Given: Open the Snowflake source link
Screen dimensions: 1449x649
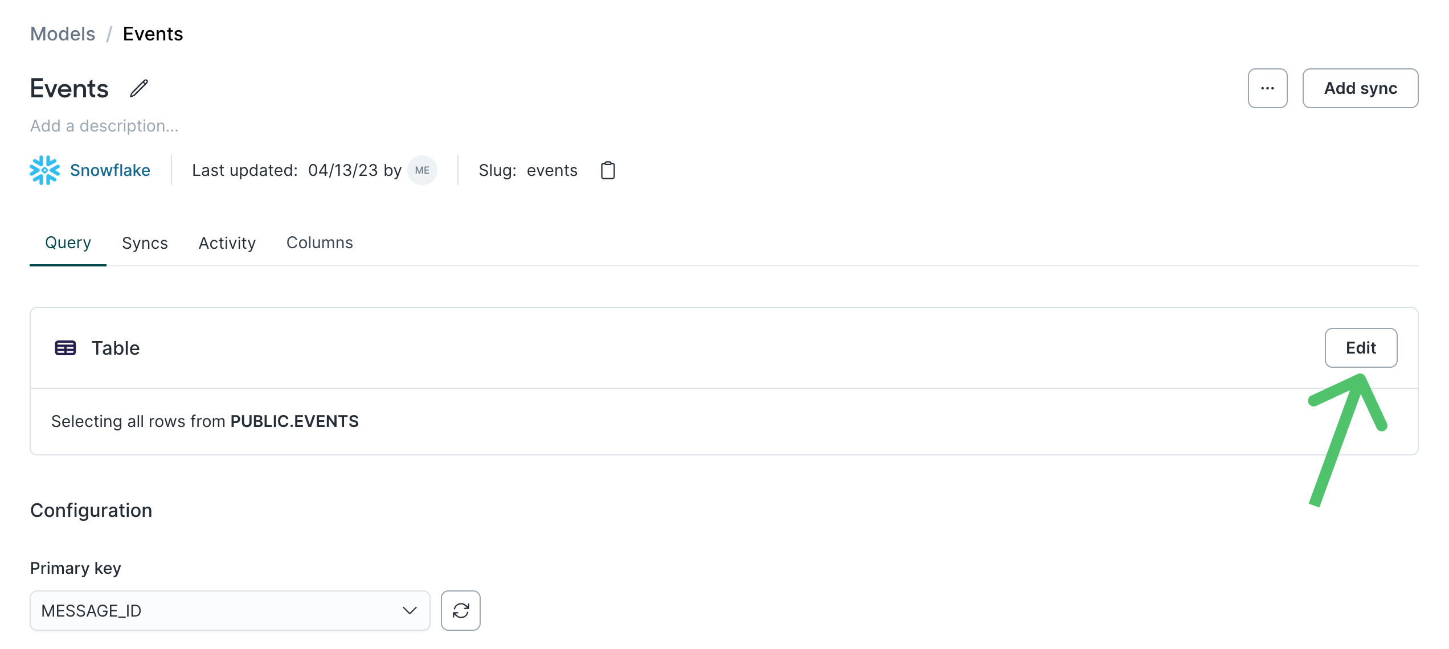Looking at the screenshot, I should (109, 170).
